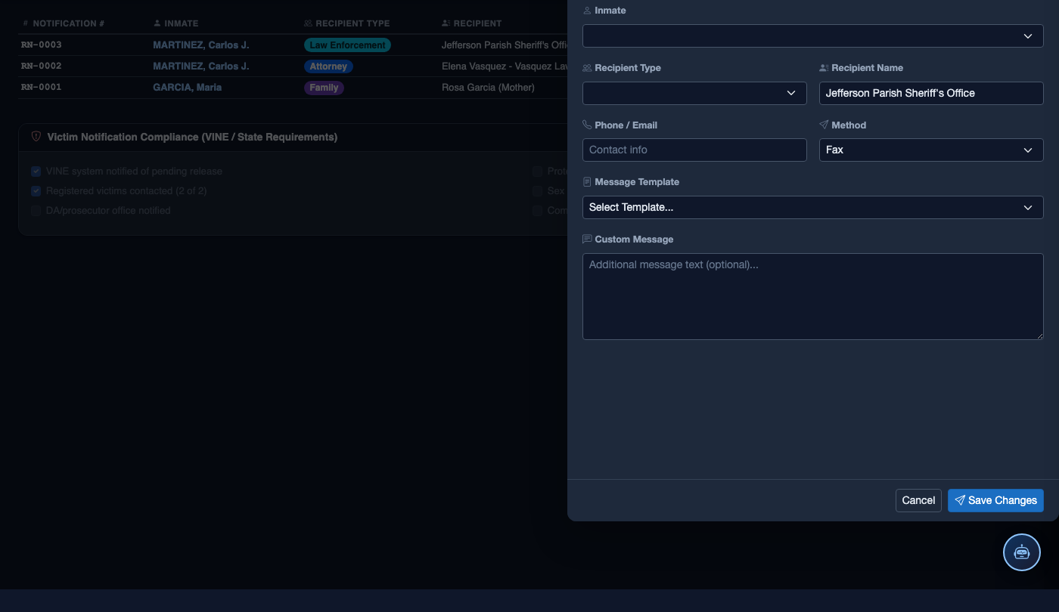Click the Attorney recipient type badge
The image size is (1059, 612).
[x=328, y=66]
